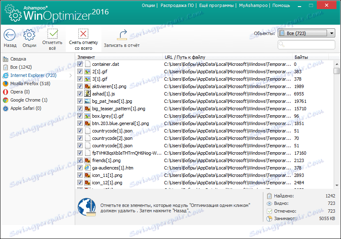Open Ещё программы in the top menu
The image size is (341, 239).
(217, 5)
